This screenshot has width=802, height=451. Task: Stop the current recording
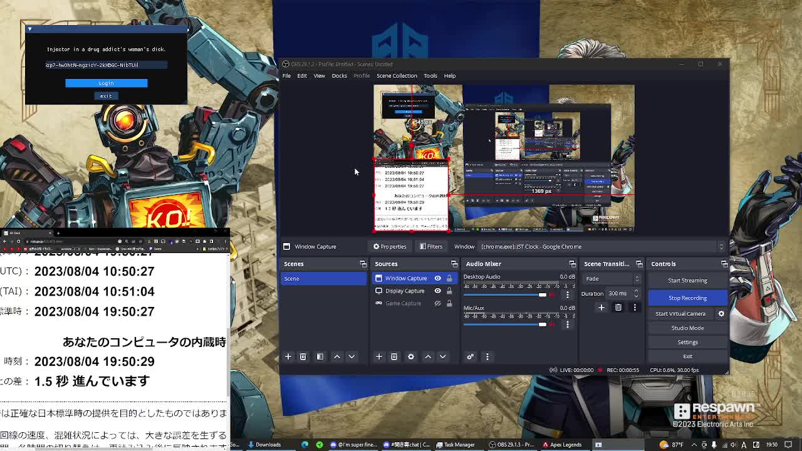coord(687,298)
